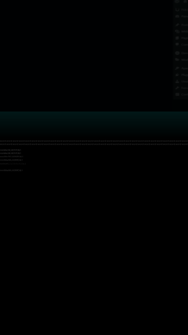Screen dimensions: 188x335
Task: Open the Configurações settings icon
Action: 177,94
